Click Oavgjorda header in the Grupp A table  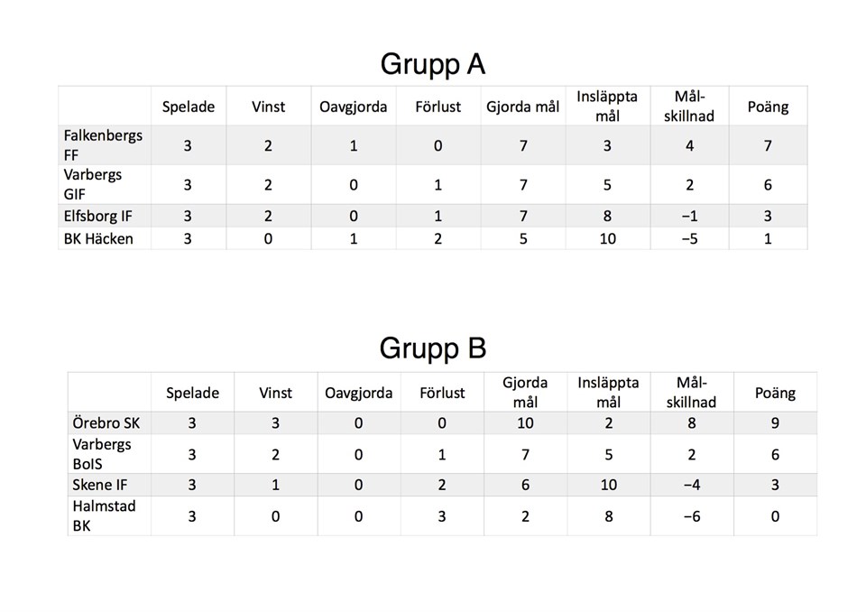(354, 107)
